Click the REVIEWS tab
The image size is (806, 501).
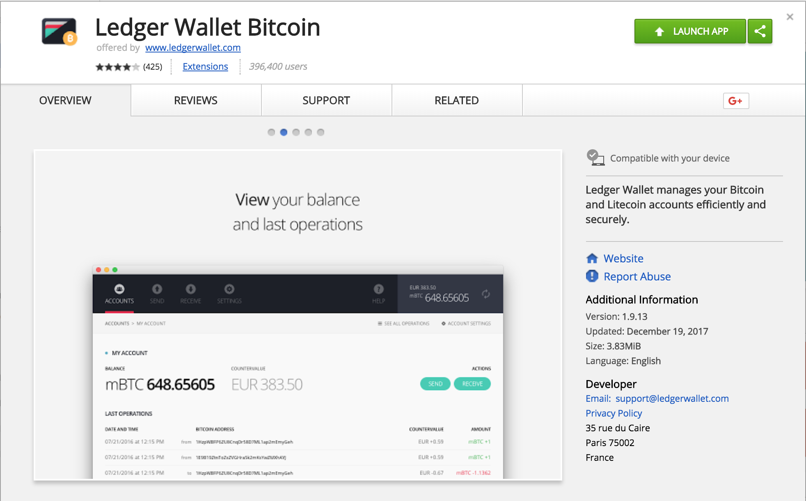point(196,100)
